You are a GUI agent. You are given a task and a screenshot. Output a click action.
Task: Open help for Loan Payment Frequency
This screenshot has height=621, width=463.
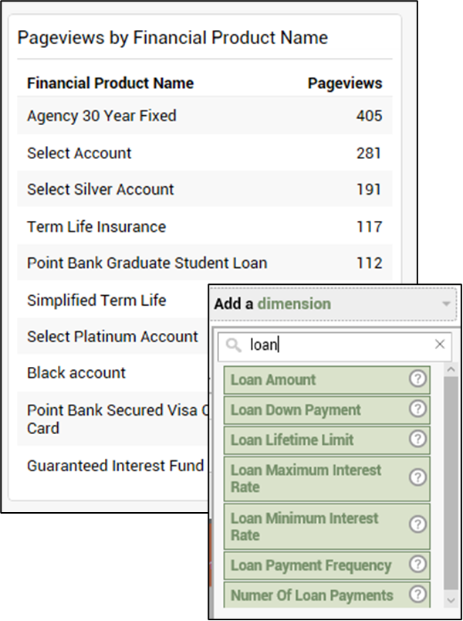coord(417,565)
